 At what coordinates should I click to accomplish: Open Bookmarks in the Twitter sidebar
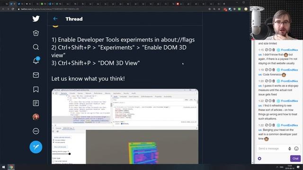(x=36, y=89)
